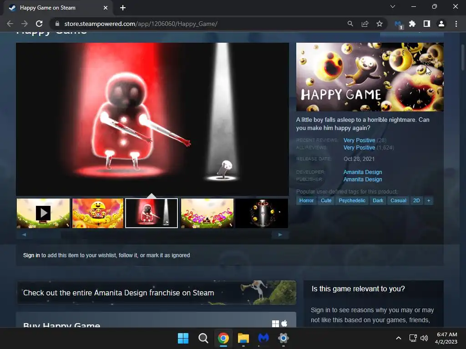Open a new browser tab
Screen dimensions: 466x349
[x=123, y=8]
